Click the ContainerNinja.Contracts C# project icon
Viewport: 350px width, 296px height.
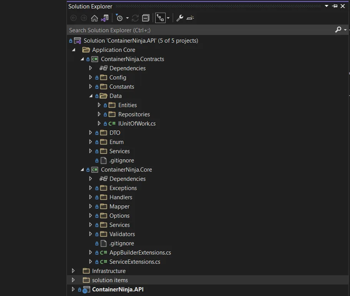click(x=95, y=59)
